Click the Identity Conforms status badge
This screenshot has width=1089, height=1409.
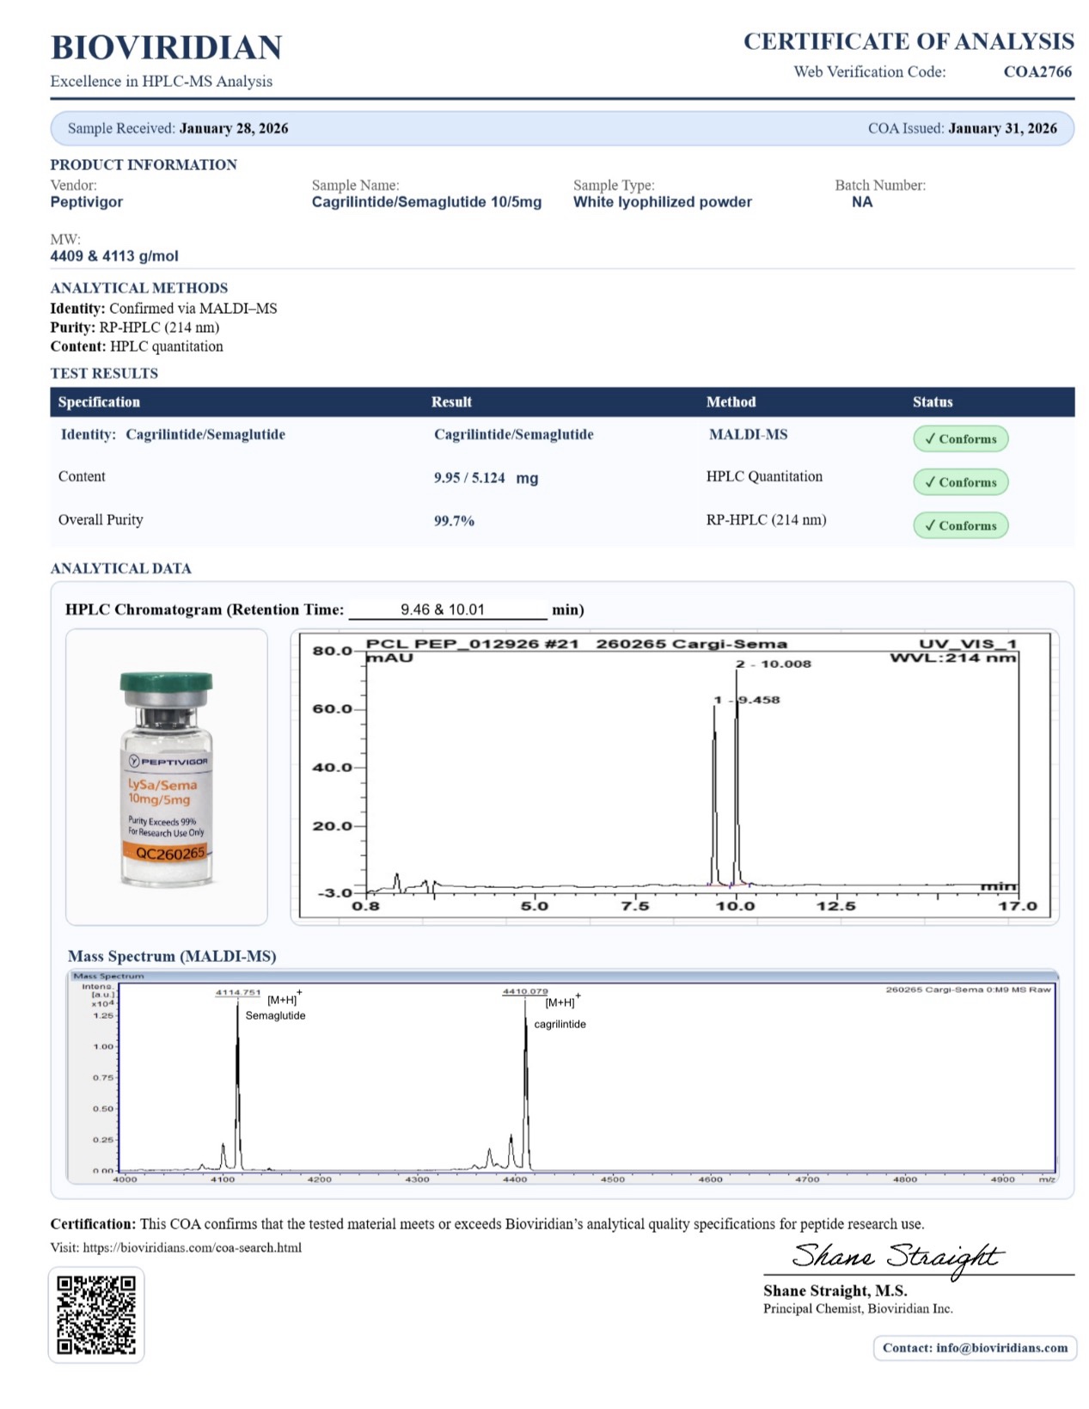click(x=959, y=438)
